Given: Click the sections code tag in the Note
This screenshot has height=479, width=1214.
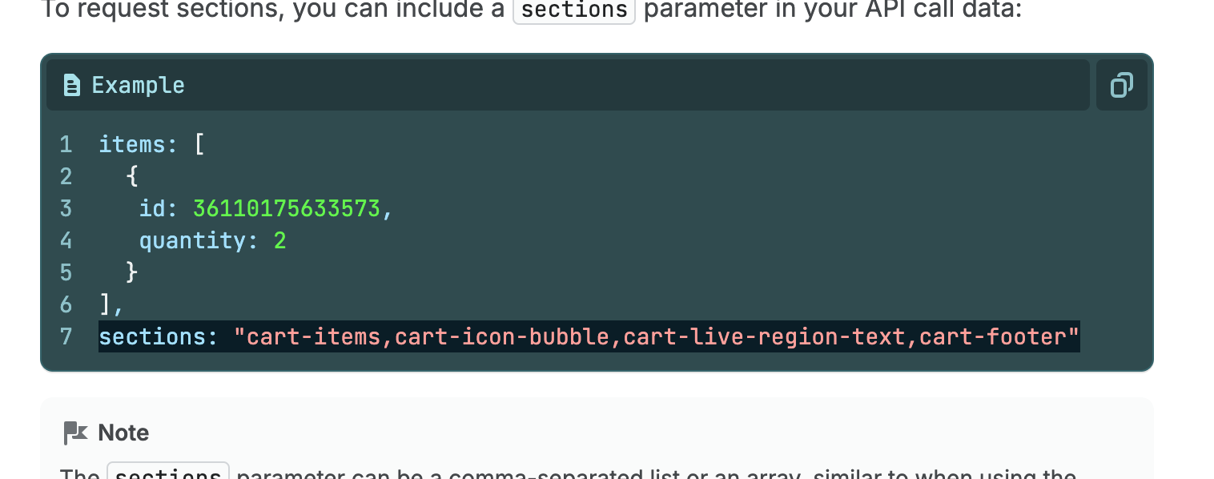Looking at the screenshot, I should [168, 473].
